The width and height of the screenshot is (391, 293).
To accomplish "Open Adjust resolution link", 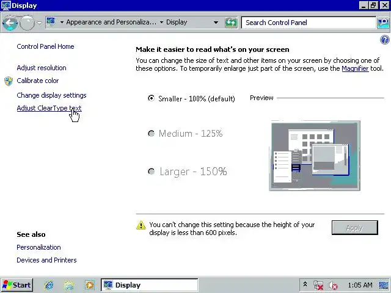I will point(42,68).
